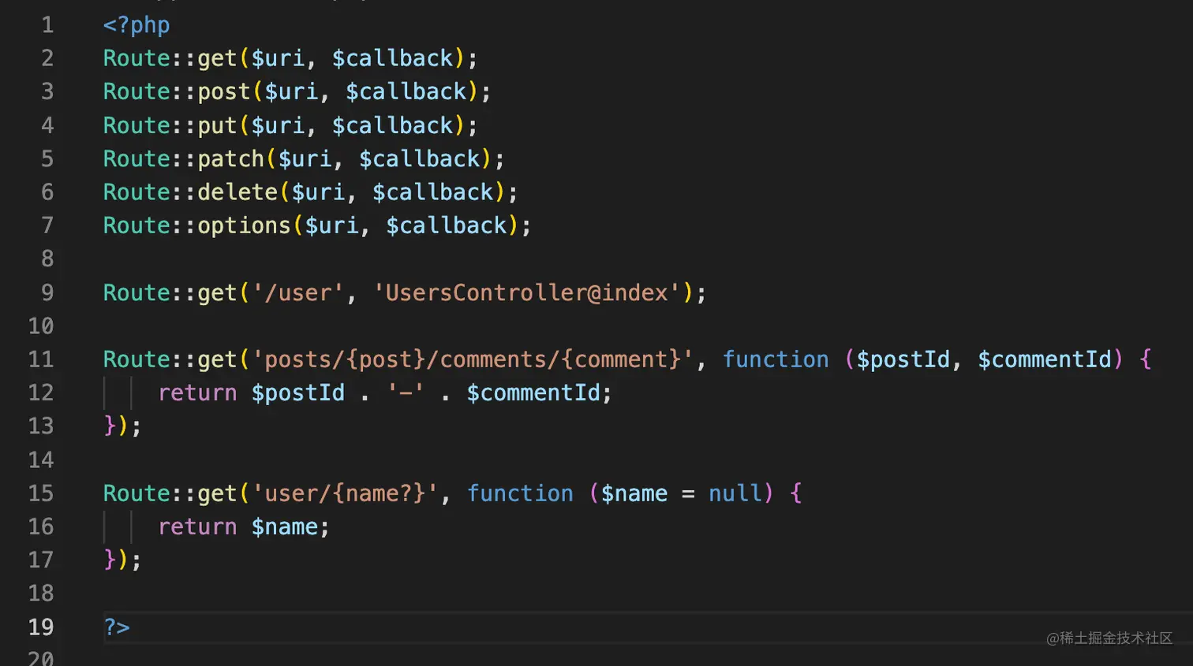
Task: Click the null default value on line 15
Action: 735,494
